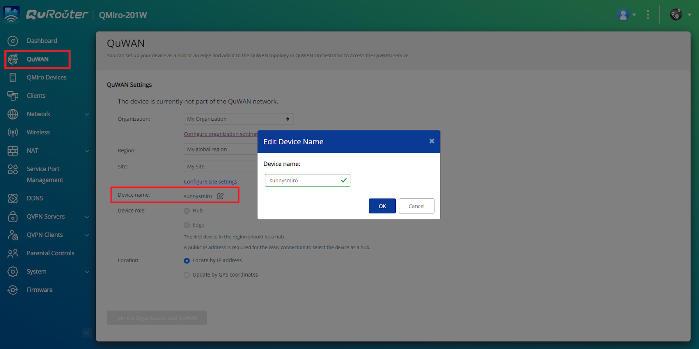The image size is (699, 349).
Task: Click the QuRouter logo icon
Action: click(x=11, y=14)
